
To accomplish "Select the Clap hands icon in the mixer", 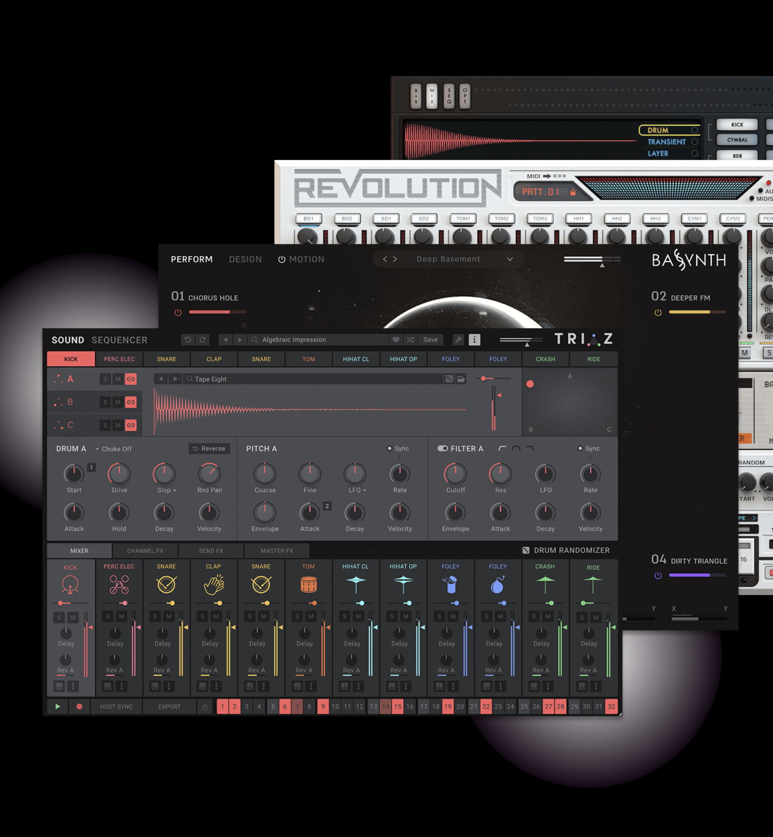I will (x=214, y=584).
